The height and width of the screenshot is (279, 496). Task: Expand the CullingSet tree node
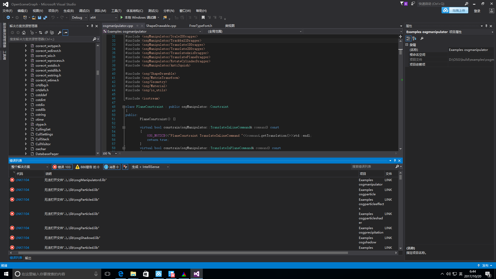26,129
